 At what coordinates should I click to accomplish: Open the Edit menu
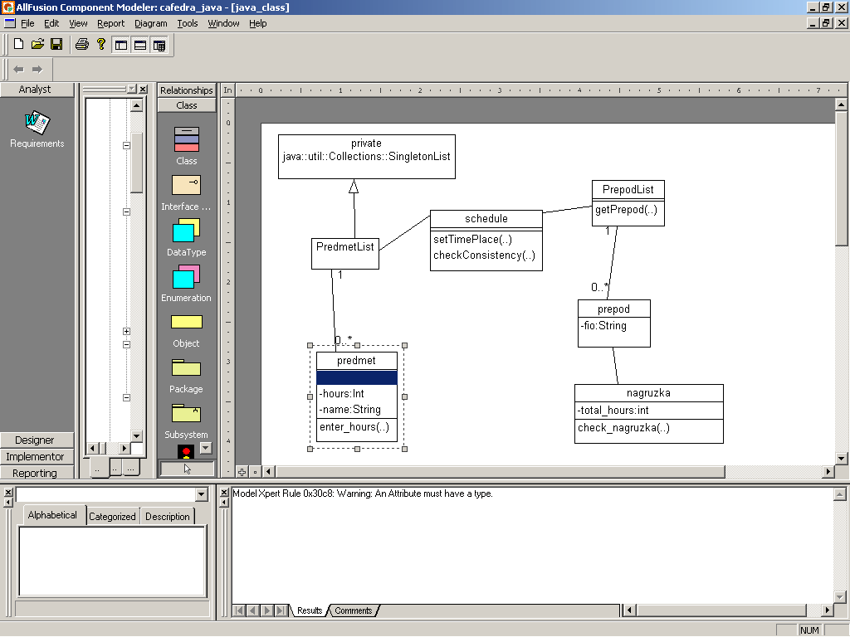tap(51, 23)
